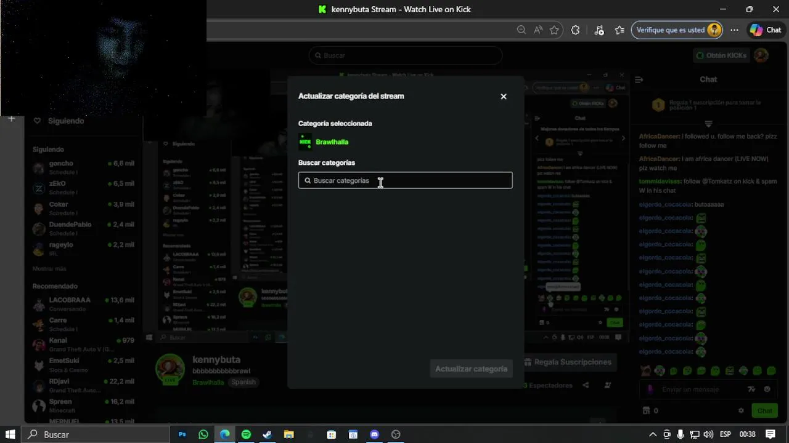Click the Regala Suscripciones button

tap(570, 362)
